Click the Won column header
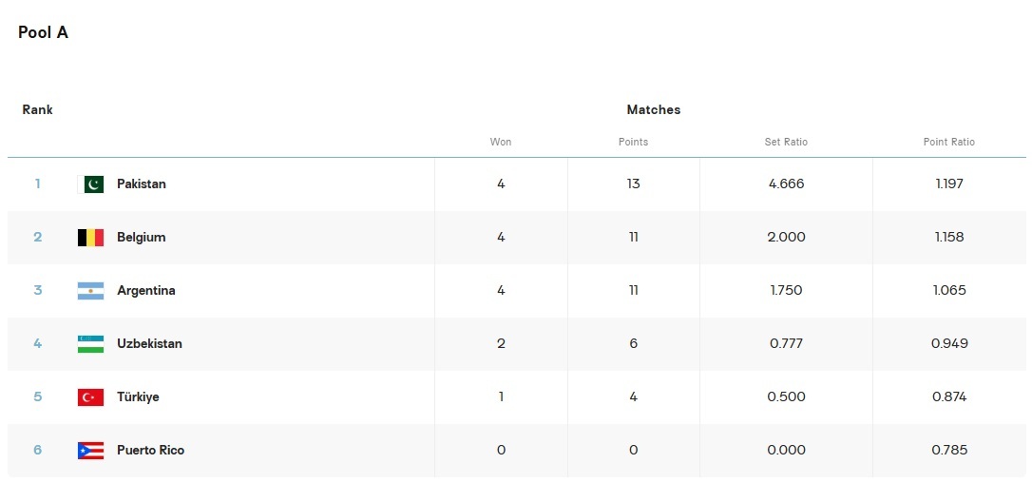 click(x=501, y=142)
